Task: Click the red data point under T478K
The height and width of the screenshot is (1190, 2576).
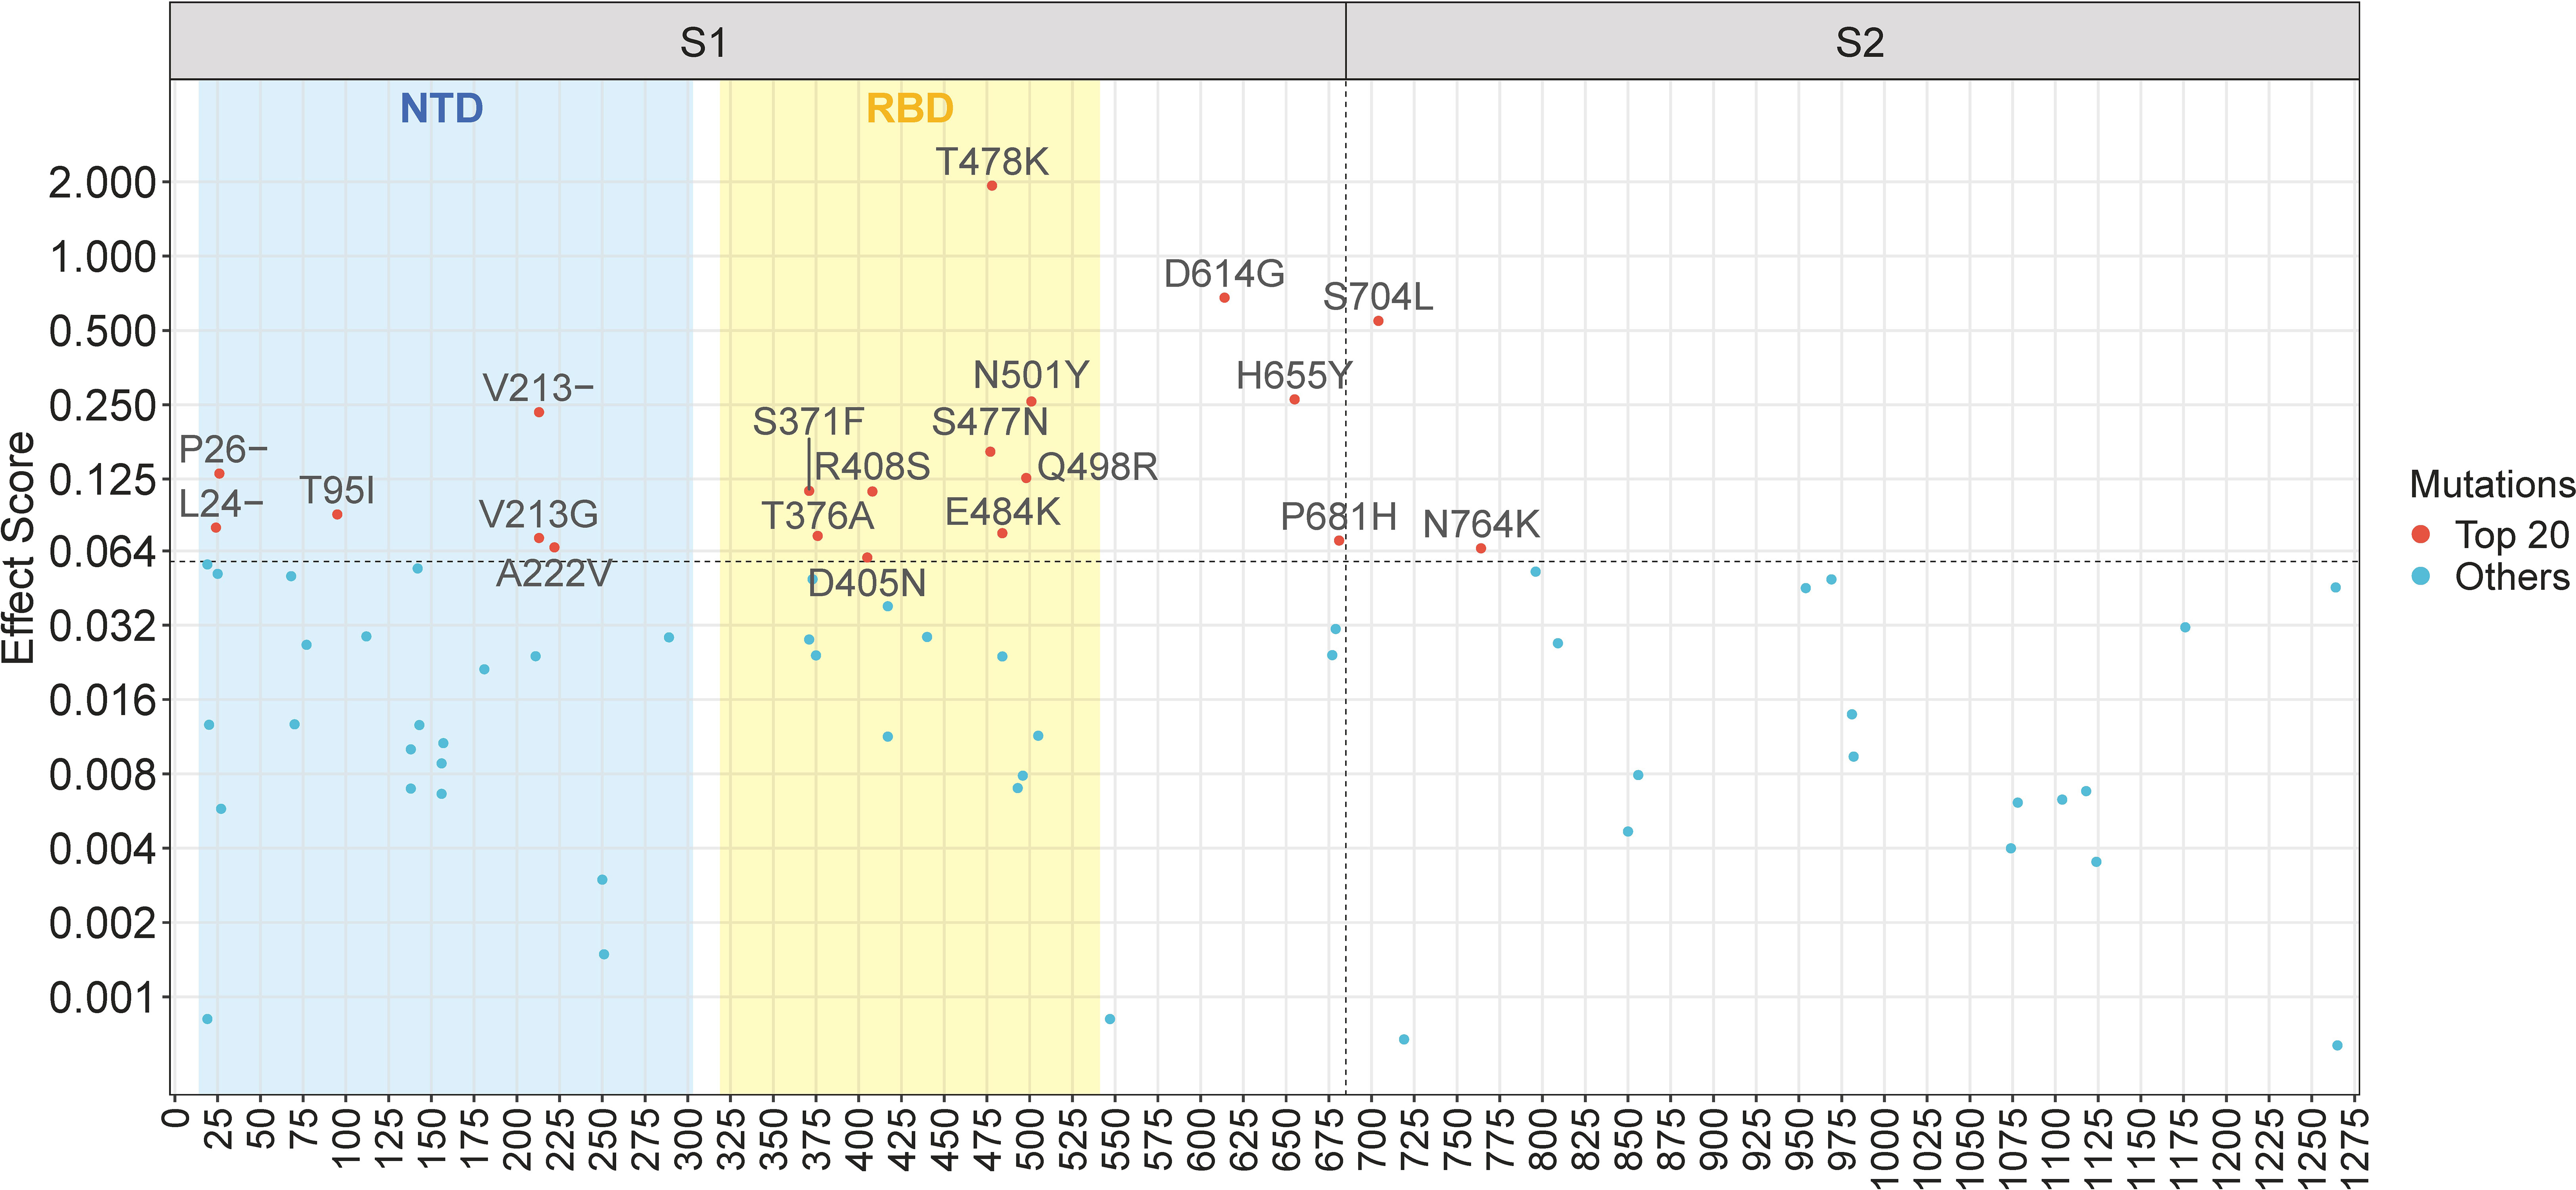Action: pos(992,186)
